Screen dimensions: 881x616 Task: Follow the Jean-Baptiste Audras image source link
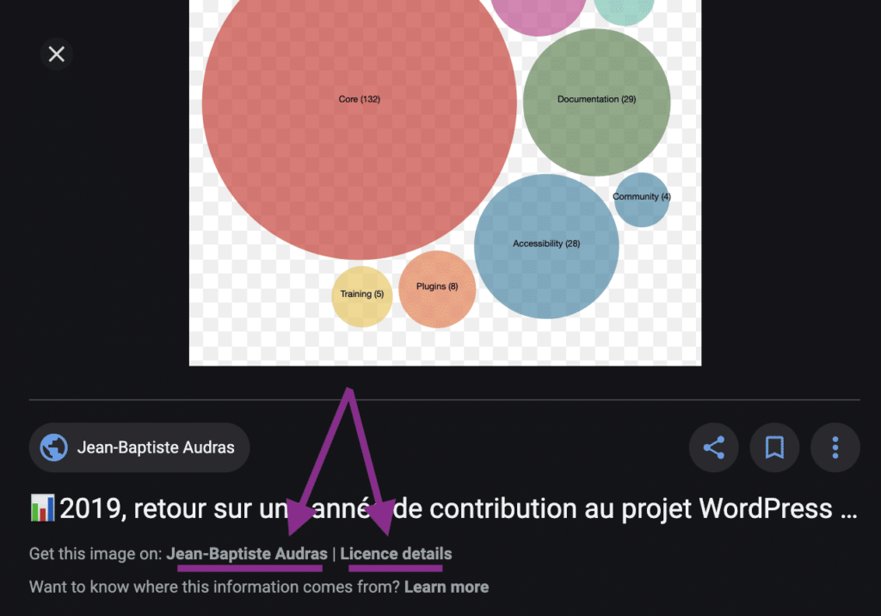pos(247,553)
